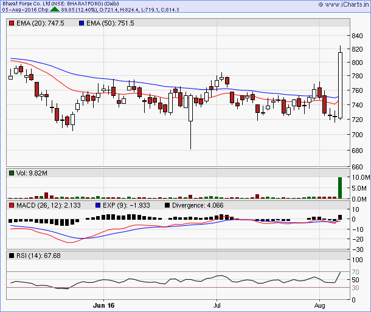
Task: Click the green up-triangle change indicator
Action: click(55, 10)
